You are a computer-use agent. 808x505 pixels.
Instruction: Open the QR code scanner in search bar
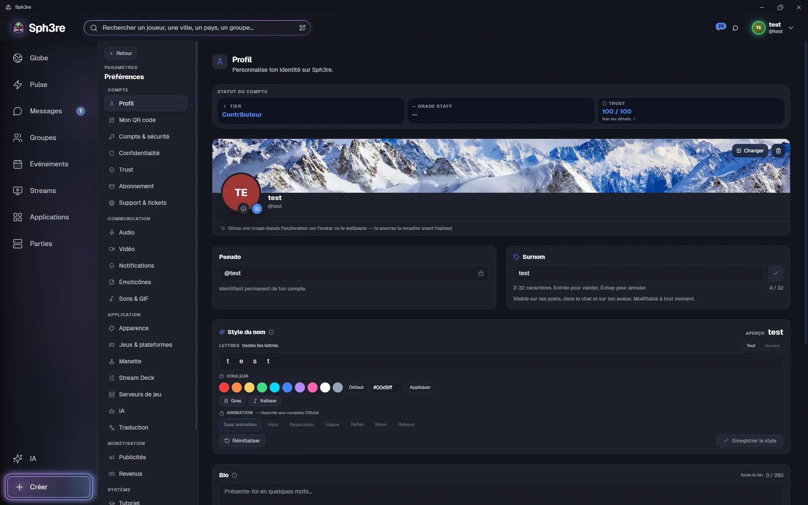tap(302, 28)
